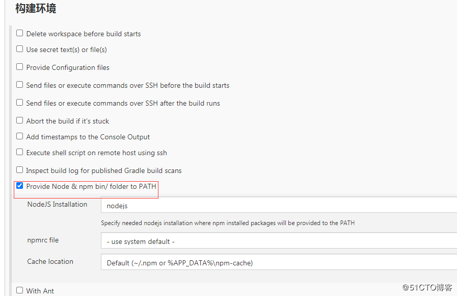Enable Delete workspace before build starts
The height and width of the screenshot is (296, 457).
click(20, 33)
